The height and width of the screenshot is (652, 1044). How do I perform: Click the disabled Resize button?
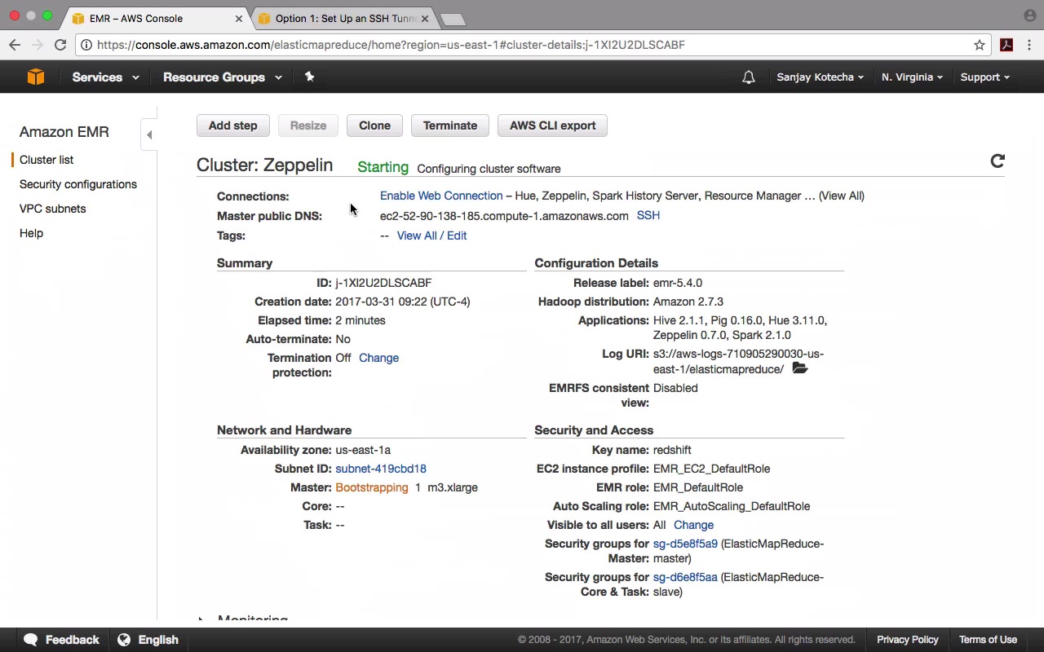(308, 126)
